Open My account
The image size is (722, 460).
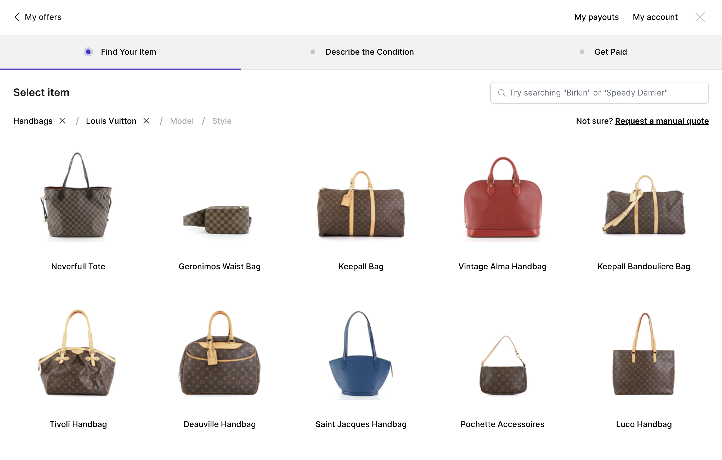pyautogui.click(x=655, y=17)
